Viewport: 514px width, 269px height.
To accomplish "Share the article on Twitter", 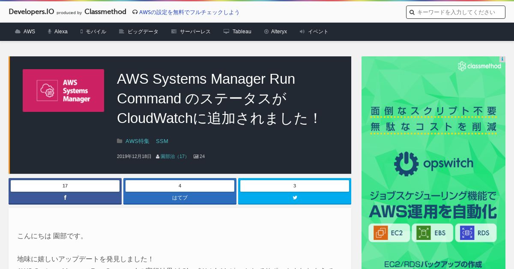I will (295, 198).
